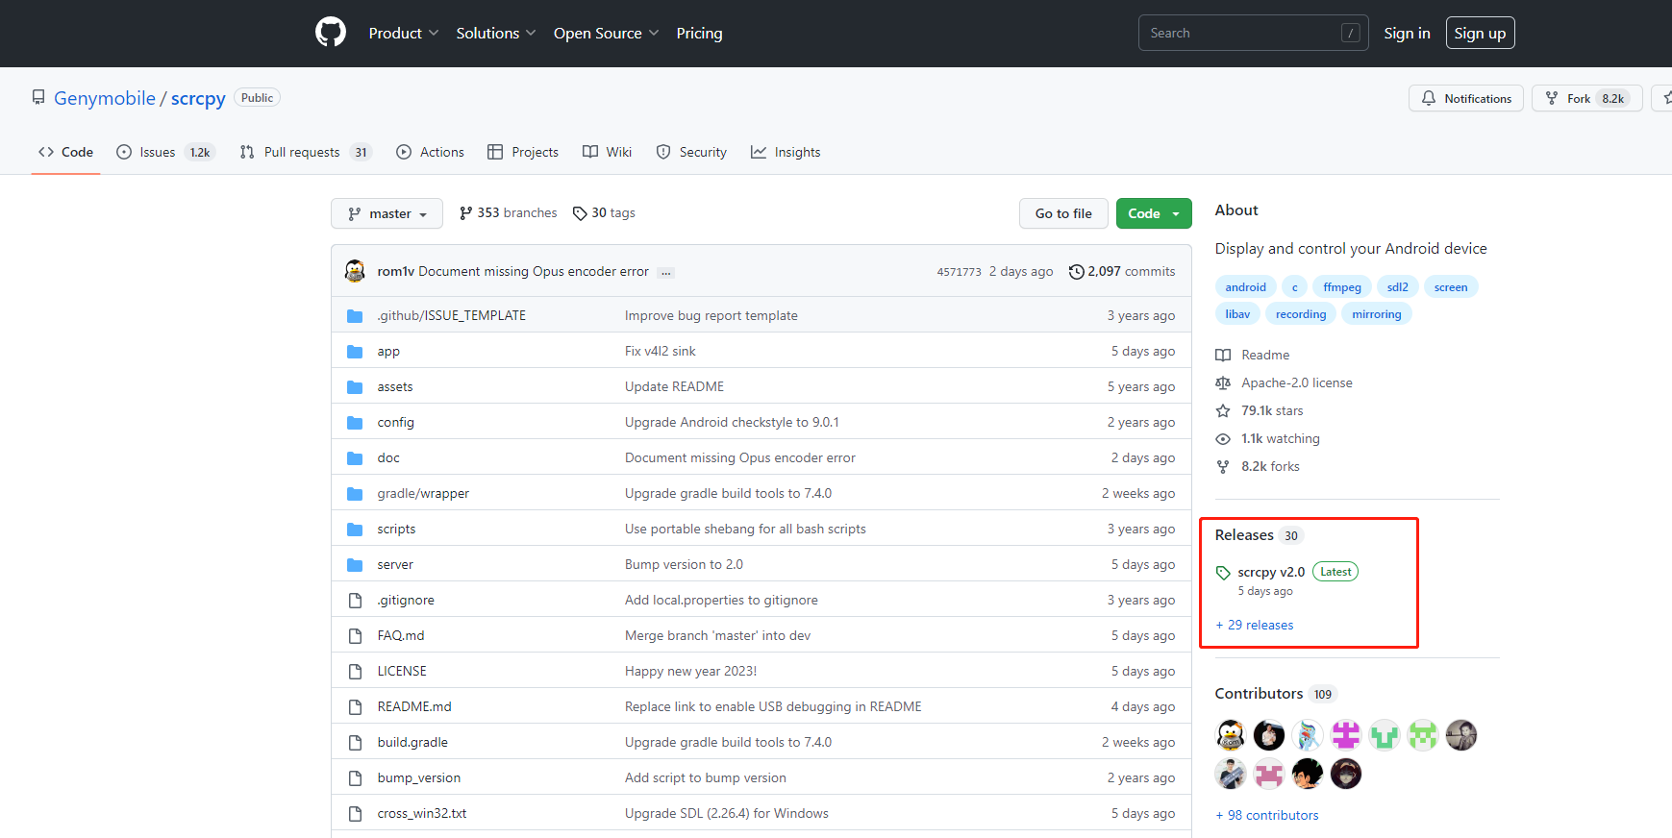Open the GitHub homepage logo
1672x838 pixels.
pos(330,33)
